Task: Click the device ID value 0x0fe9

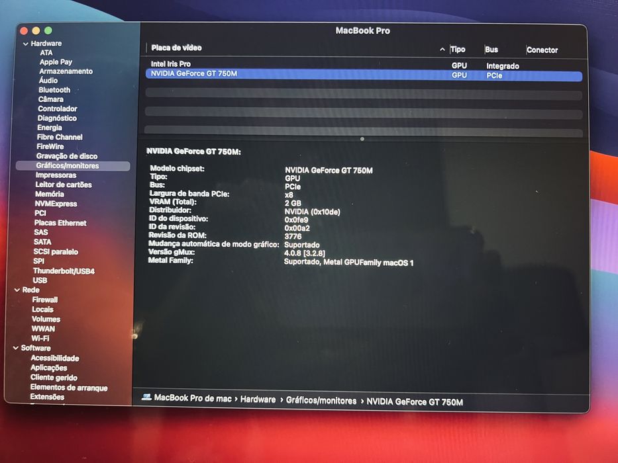Action: point(296,220)
